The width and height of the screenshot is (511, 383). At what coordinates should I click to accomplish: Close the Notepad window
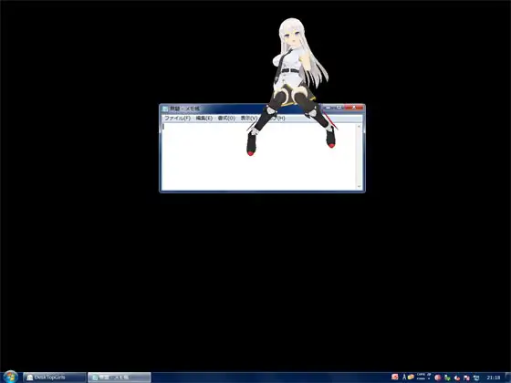354,108
